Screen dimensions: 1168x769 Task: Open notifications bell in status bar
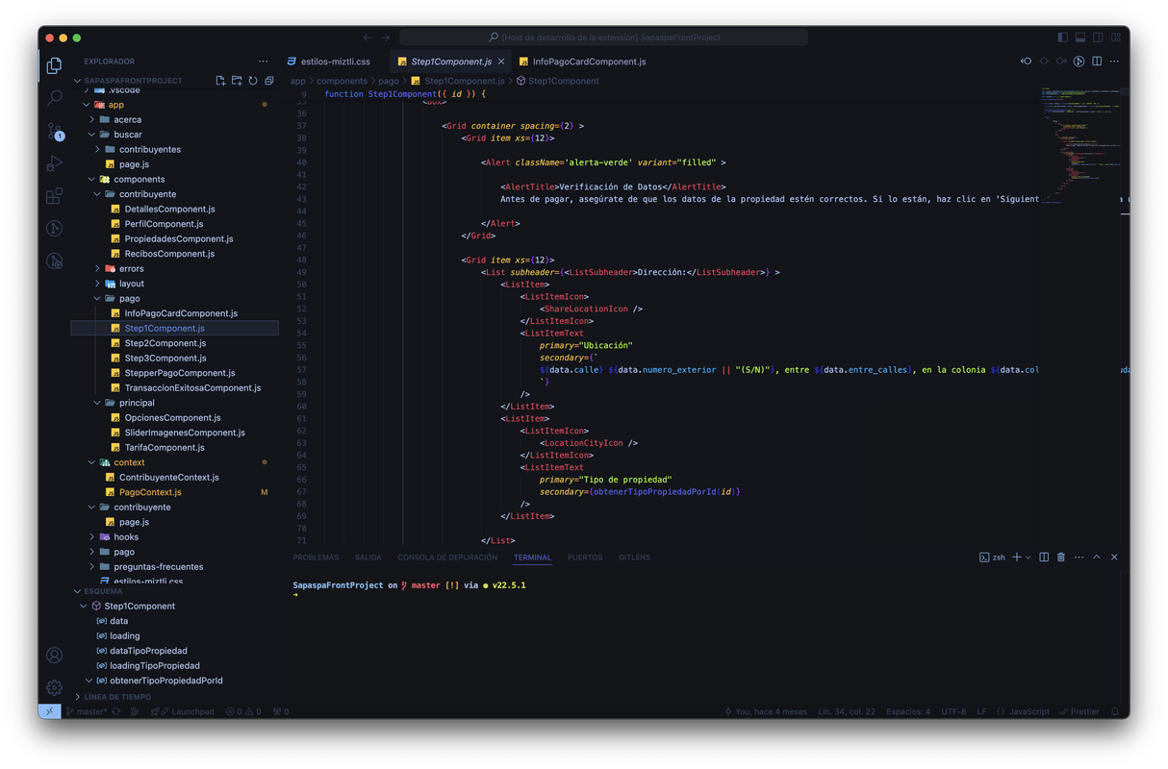pyautogui.click(x=1115, y=711)
